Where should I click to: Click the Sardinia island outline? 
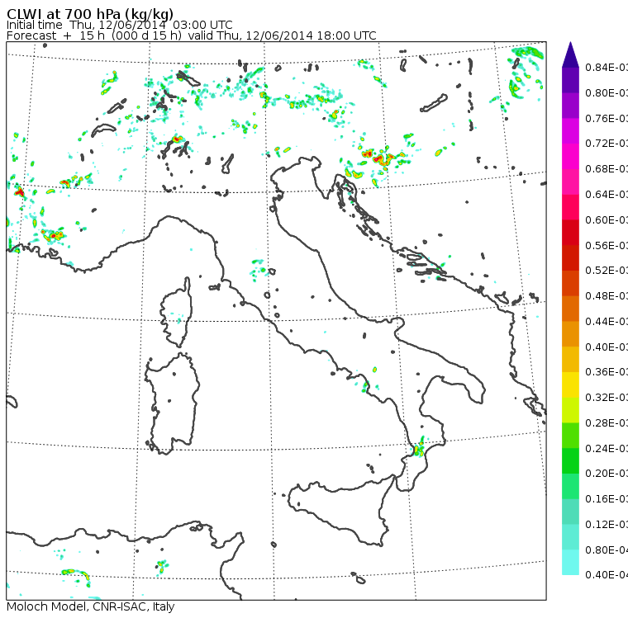coord(172,403)
